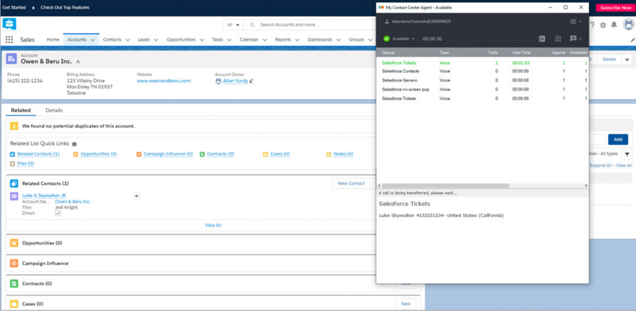The image size is (636, 311).
Task: Toggle the Direct checkbox for Luke Skywalker
Action: [x=58, y=213]
